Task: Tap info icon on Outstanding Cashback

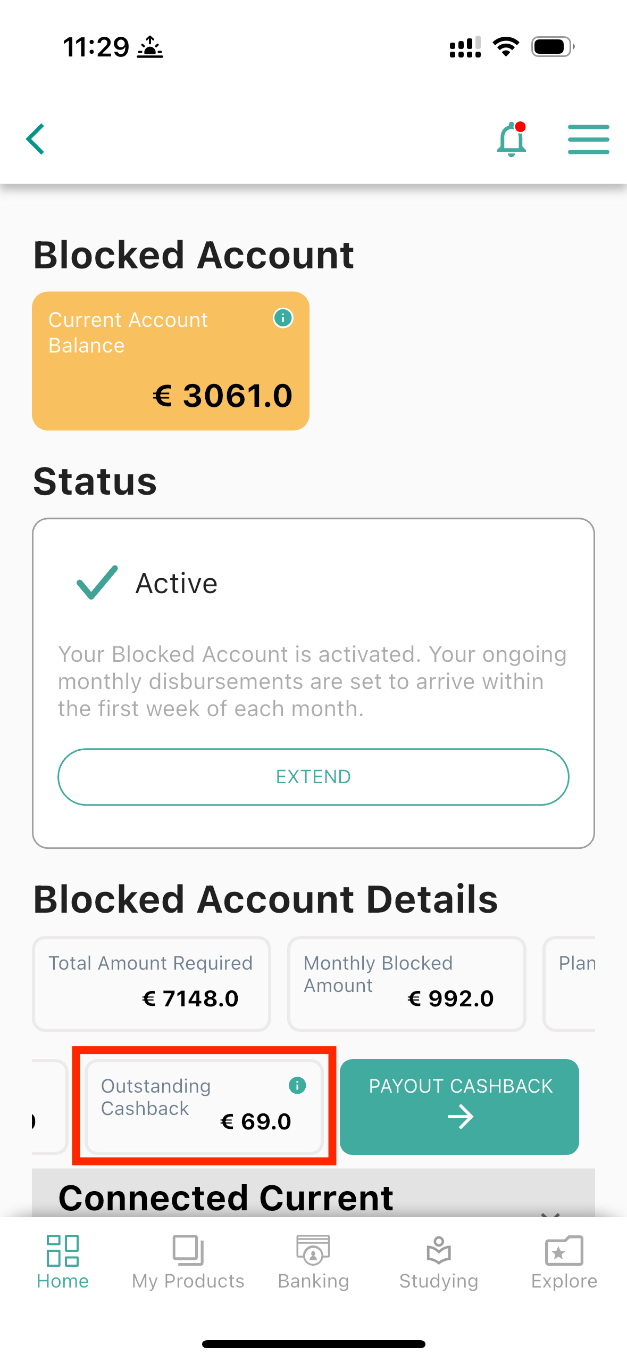Action: pyautogui.click(x=297, y=1085)
